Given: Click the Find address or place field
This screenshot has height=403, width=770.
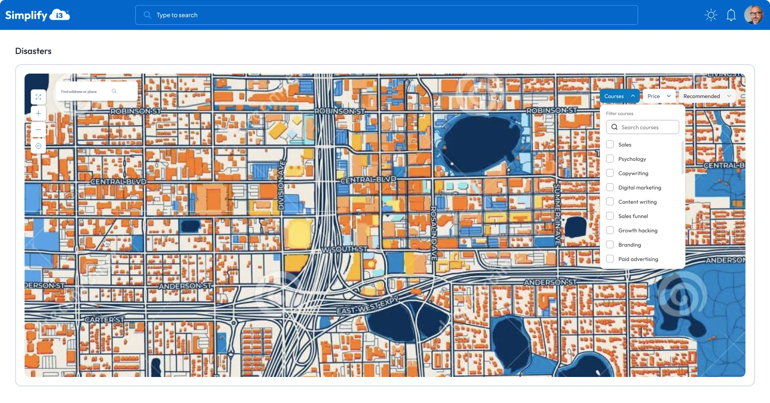Looking at the screenshot, I should click(x=84, y=92).
